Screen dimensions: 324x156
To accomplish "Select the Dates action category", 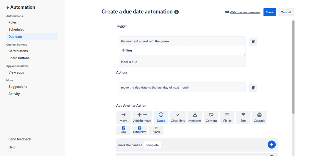I will (x=161, y=117).
